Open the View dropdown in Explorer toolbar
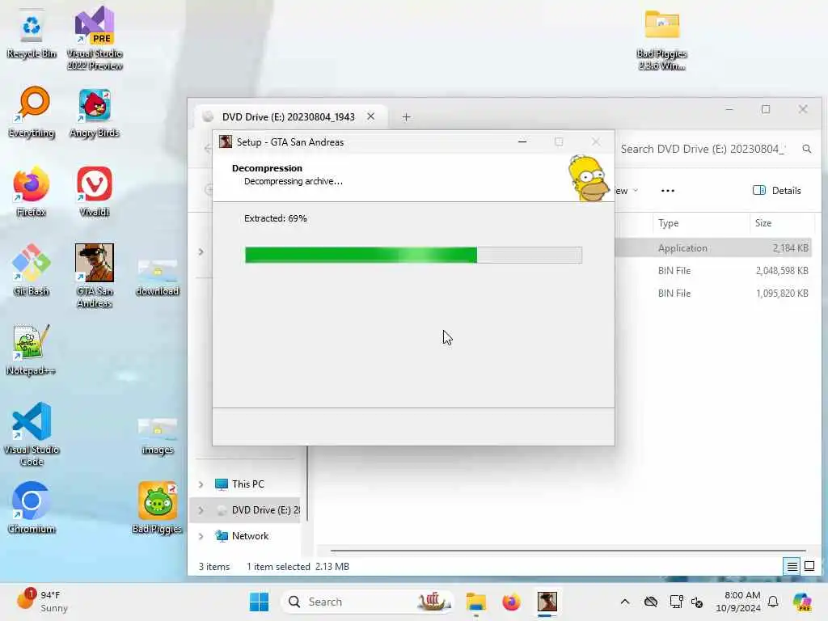 click(x=627, y=191)
